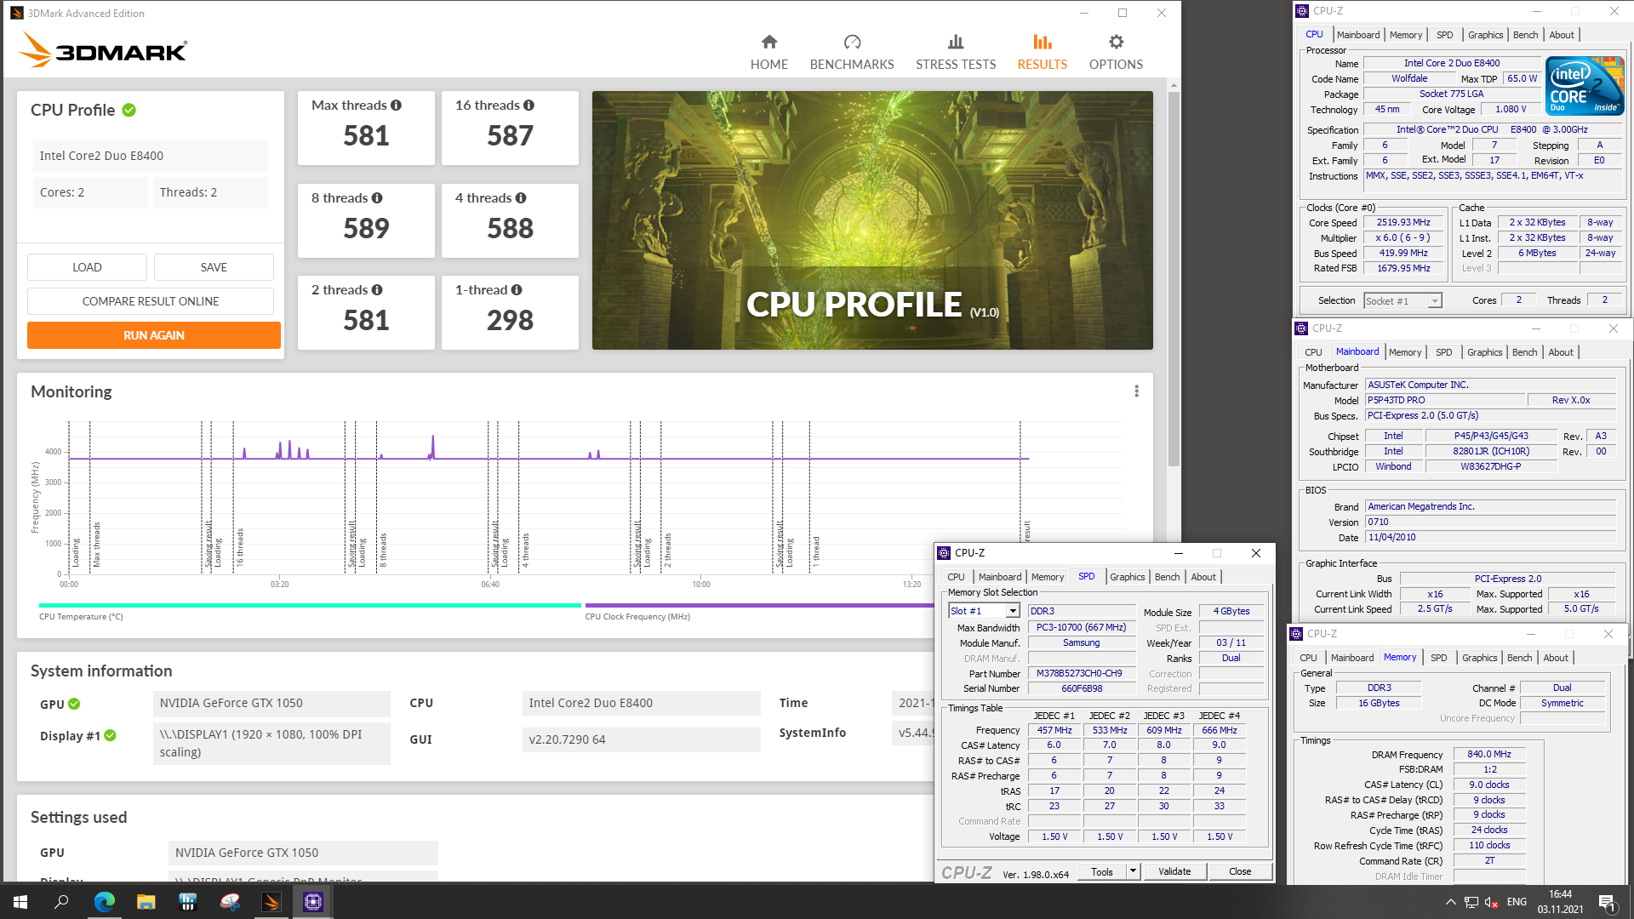Open the Windows Start menu

click(20, 902)
